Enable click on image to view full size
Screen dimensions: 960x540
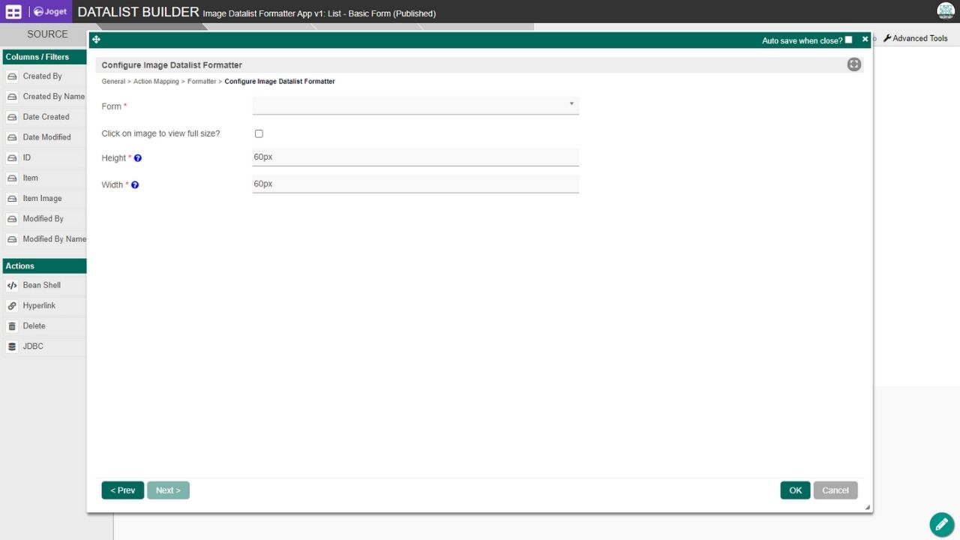tap(259, 133)
